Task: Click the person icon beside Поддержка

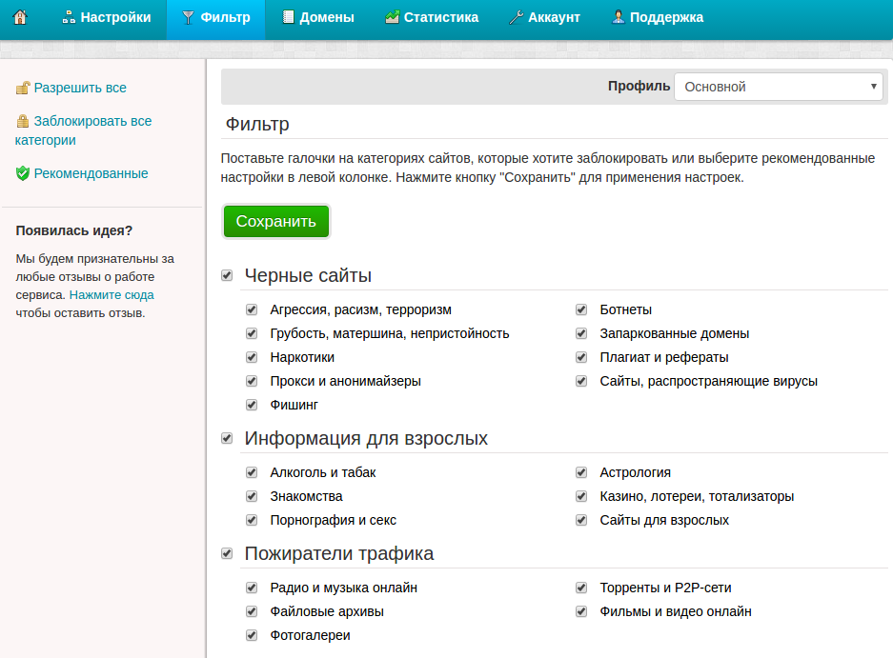Action: pyautogui.click(x=618, y=18)
